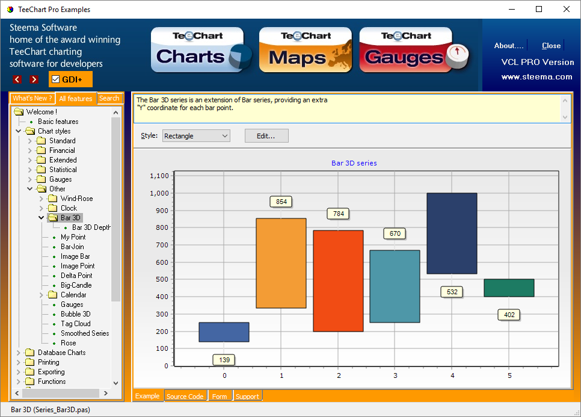Visit www.steema.com link

[536, 77]
